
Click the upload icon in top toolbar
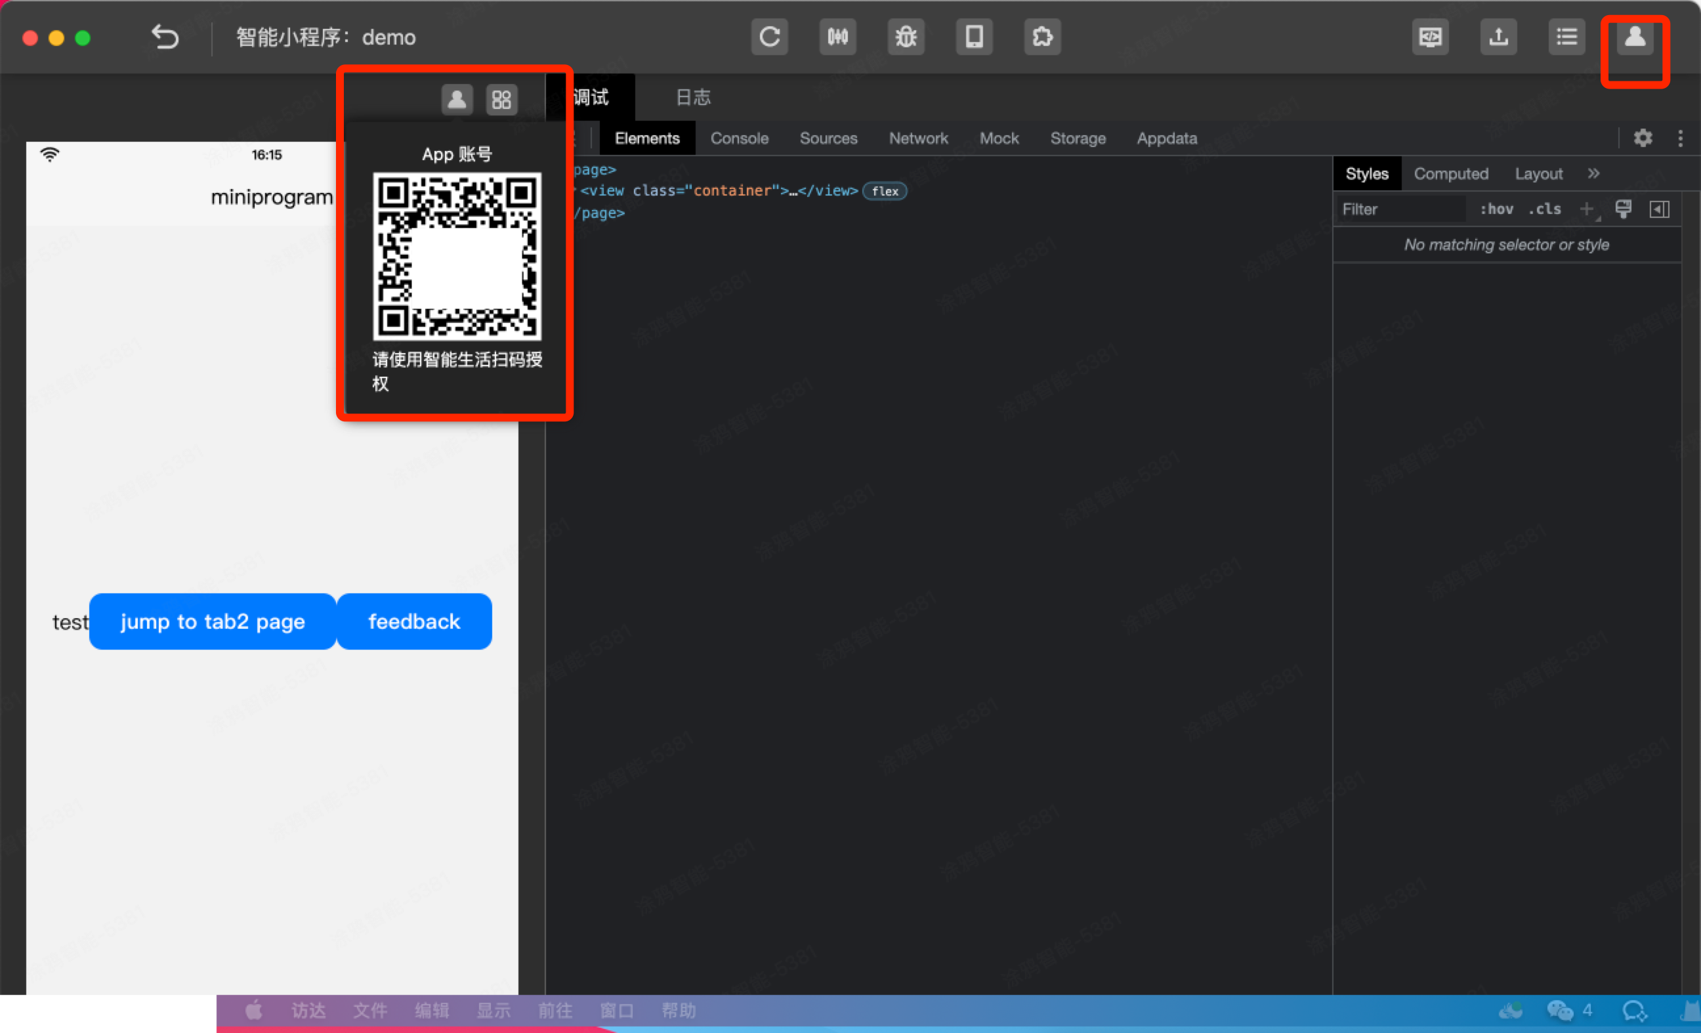click(x=1498, y=37)
